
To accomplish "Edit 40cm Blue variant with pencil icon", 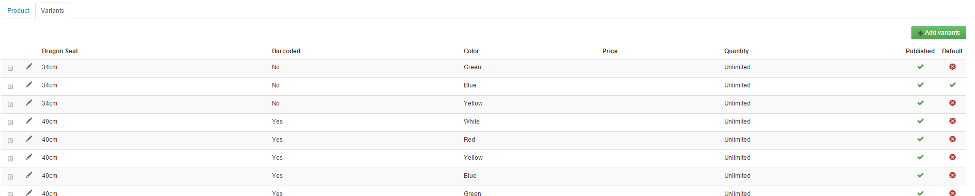I will 29,175.
